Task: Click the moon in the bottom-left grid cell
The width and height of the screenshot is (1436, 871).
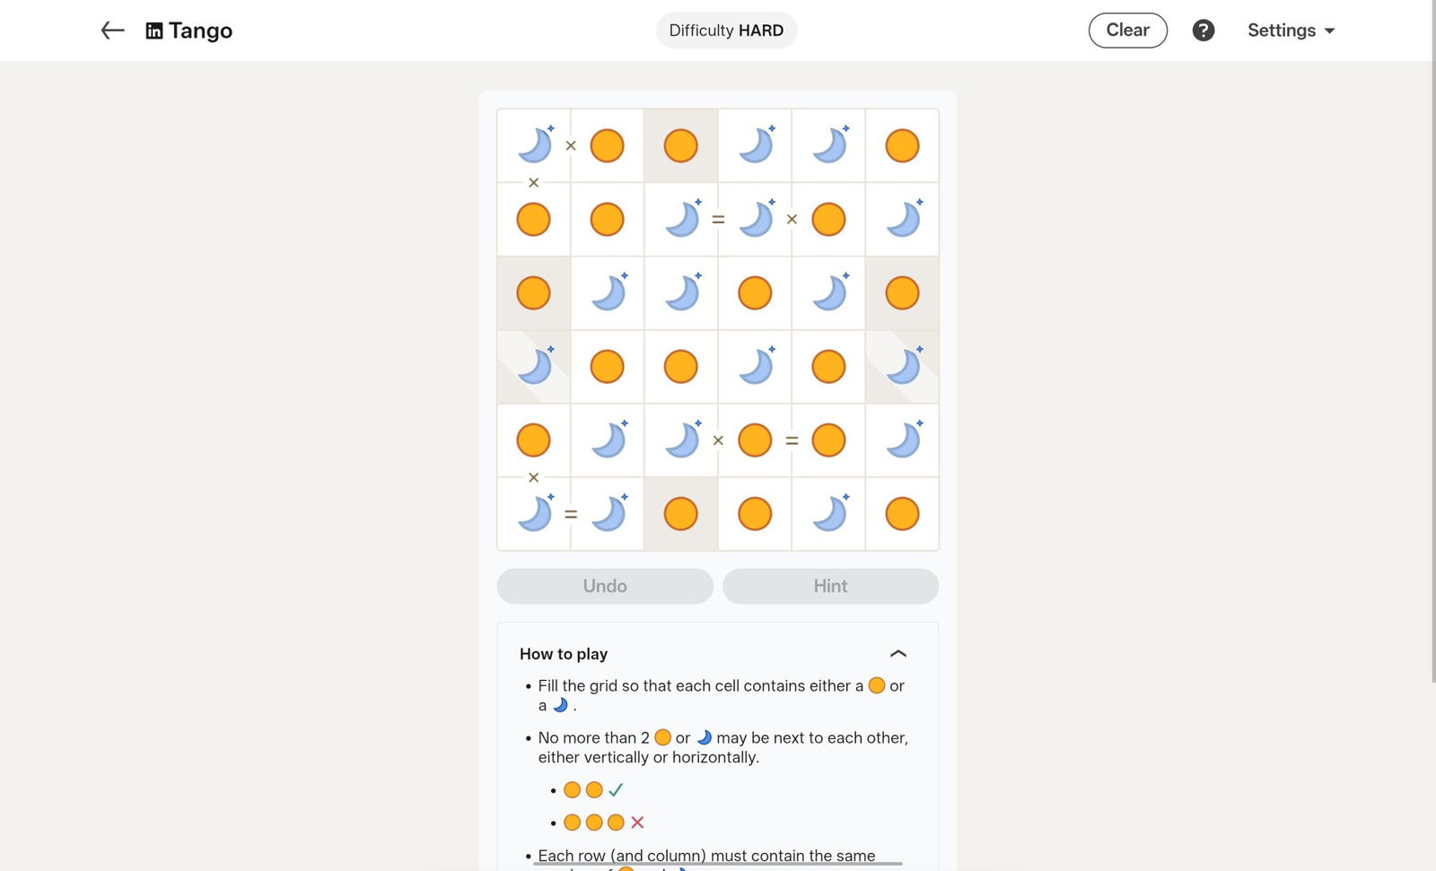Action: tap(534, 514)
